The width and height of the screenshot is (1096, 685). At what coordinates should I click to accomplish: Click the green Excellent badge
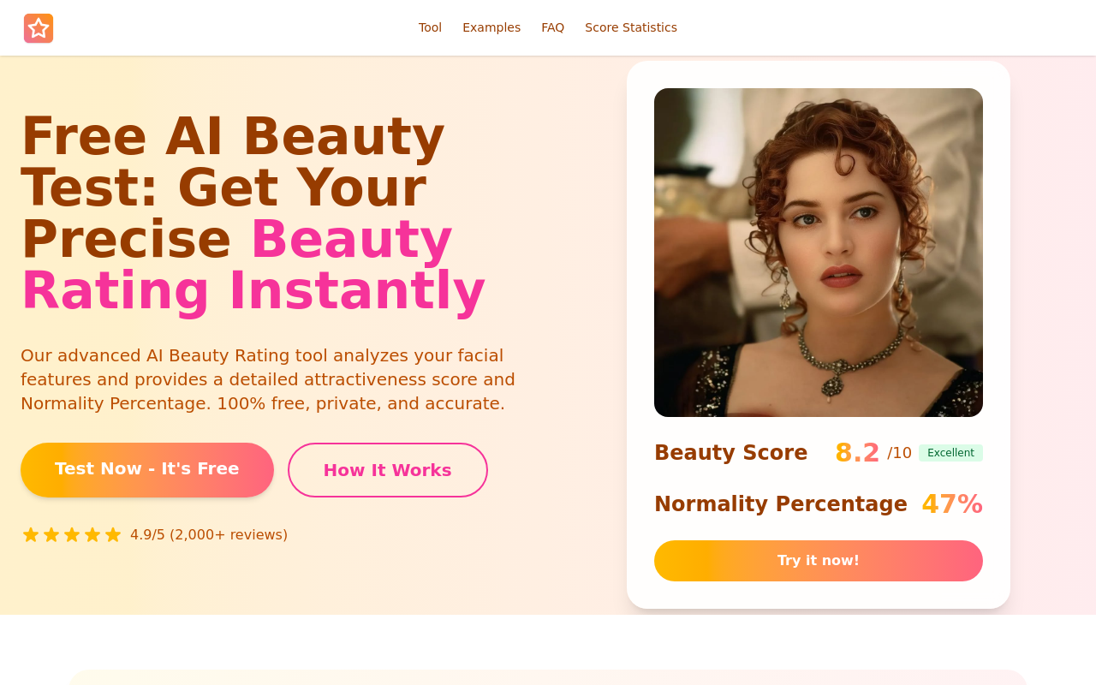(x=950, y=453)
